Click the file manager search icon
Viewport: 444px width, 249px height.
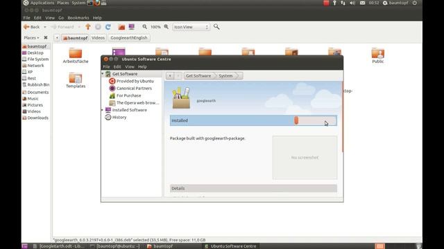[x=216, y=27]
